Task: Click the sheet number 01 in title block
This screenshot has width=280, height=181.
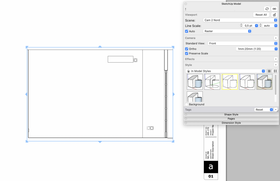Action: point(211,176)
